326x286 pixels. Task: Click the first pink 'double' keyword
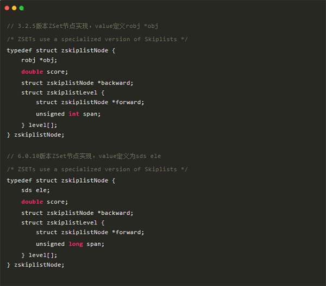click(x=32, y=72)
